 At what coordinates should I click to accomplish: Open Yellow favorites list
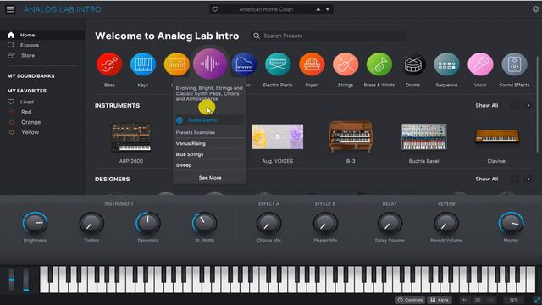point(30,132)
